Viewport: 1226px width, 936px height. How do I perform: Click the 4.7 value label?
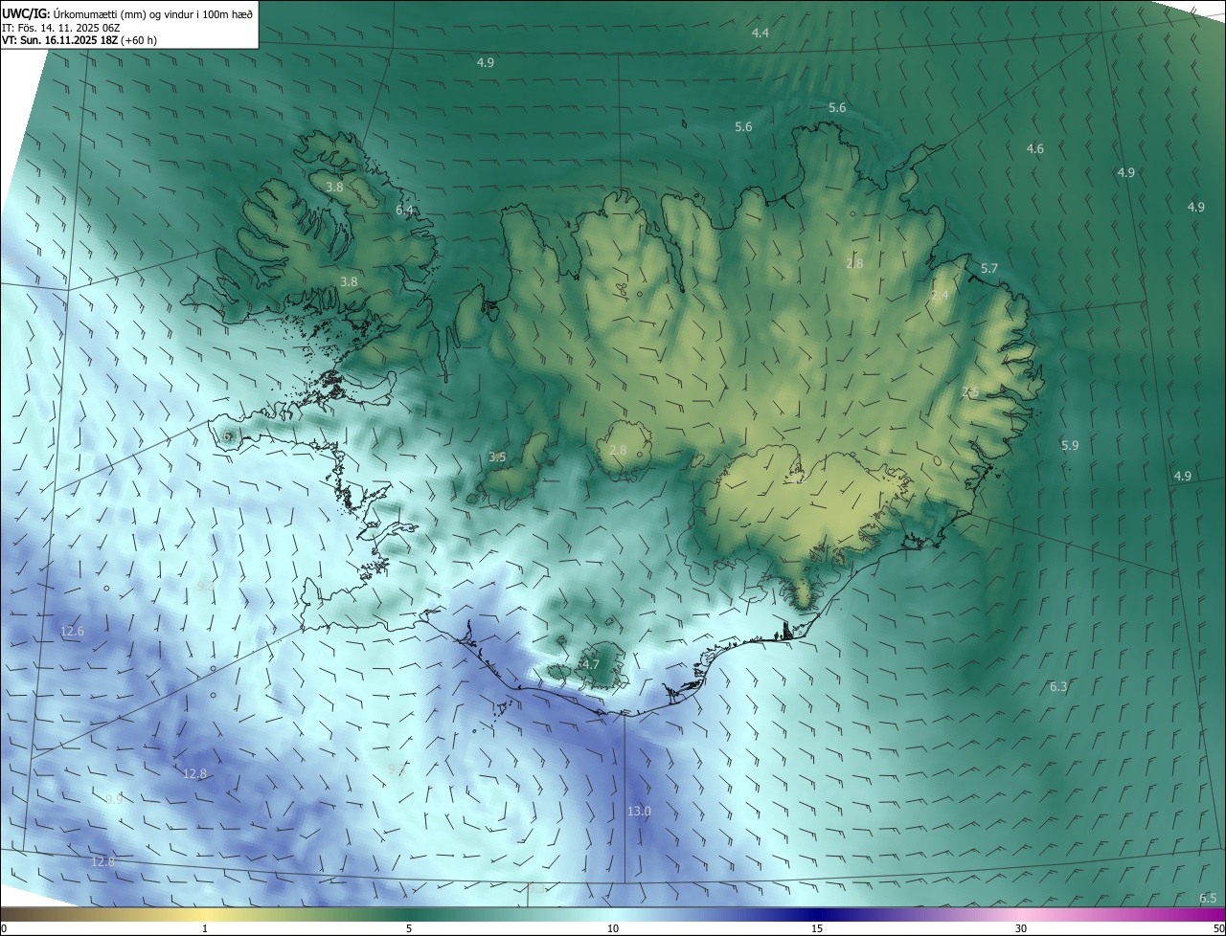[591, 664]
